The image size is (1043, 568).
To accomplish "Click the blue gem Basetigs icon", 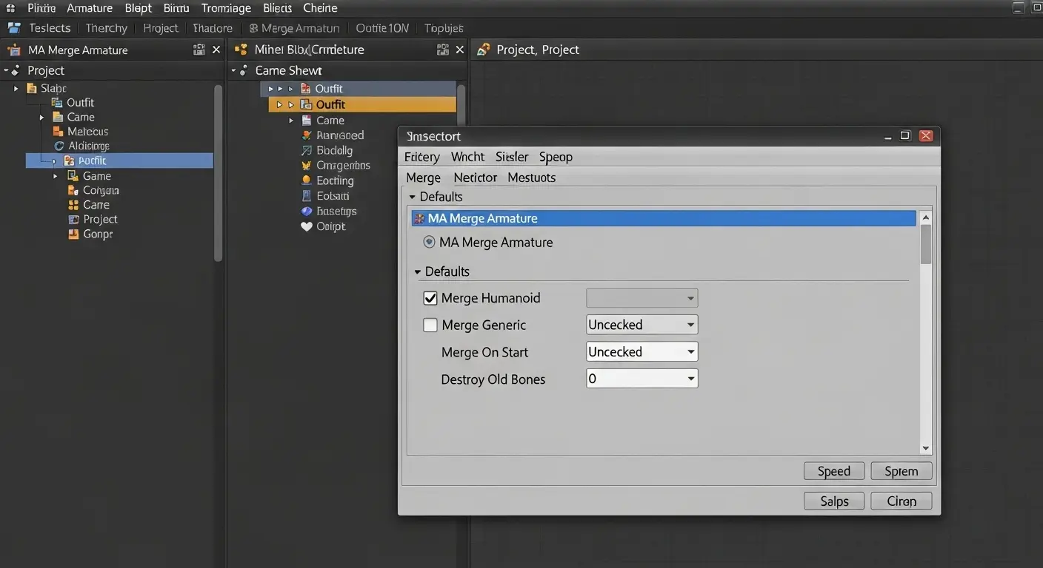I will point(307,211).
